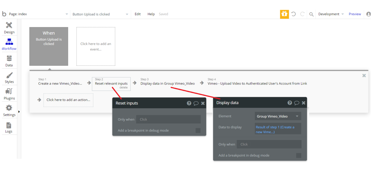Open the Element Group Vimeo_Video dropdown
376x185 pixels.
(x=278, y=116)
